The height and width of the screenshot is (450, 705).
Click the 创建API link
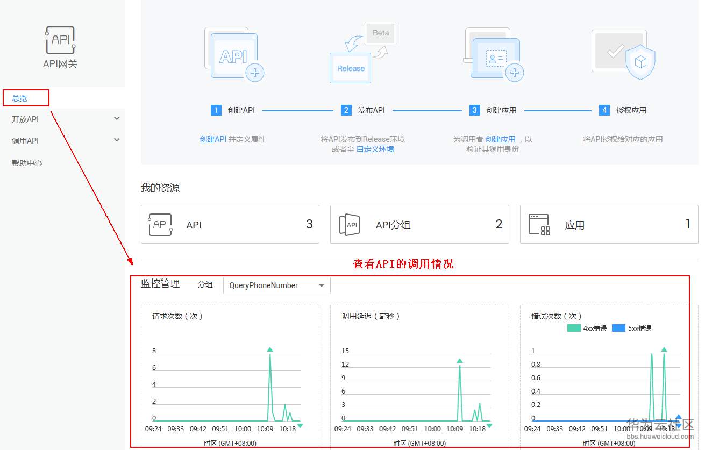pos(212,139)
